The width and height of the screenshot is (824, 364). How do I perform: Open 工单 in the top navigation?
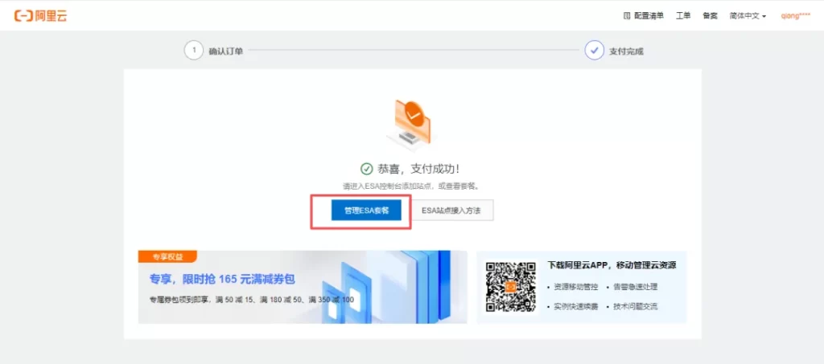pos(682,15)
